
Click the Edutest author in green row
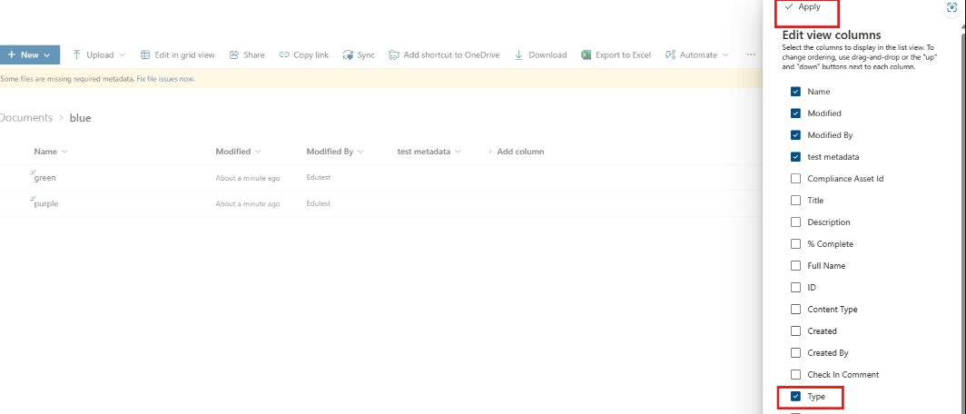coord(319,177)
